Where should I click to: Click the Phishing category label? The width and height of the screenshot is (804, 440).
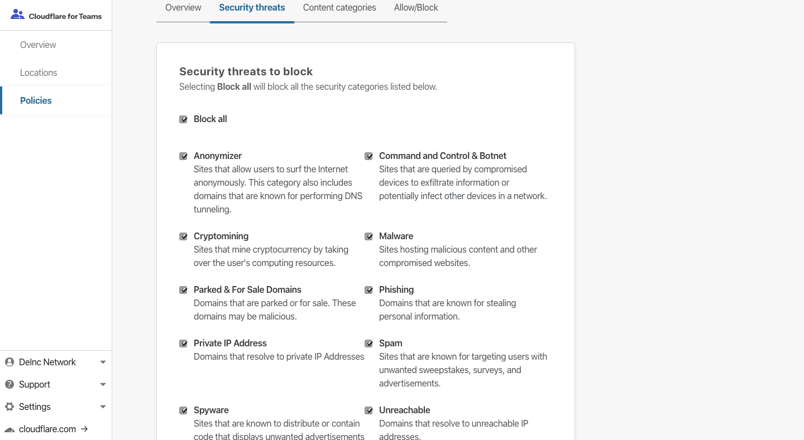(x=396, y=290)
